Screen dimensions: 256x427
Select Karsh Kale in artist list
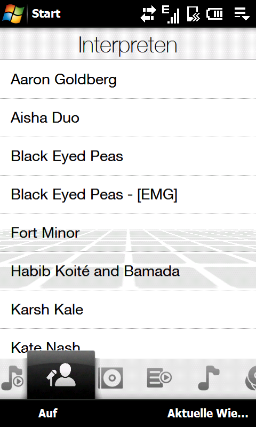[128, 310]
